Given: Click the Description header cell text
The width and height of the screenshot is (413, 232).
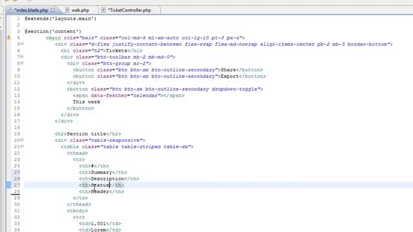Looking at the screenshot, I should (108, 179).
